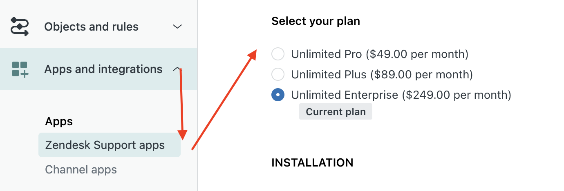Click the INSTALLATION section heading
This screenshot has height=191, width=564.
point(312,162)
